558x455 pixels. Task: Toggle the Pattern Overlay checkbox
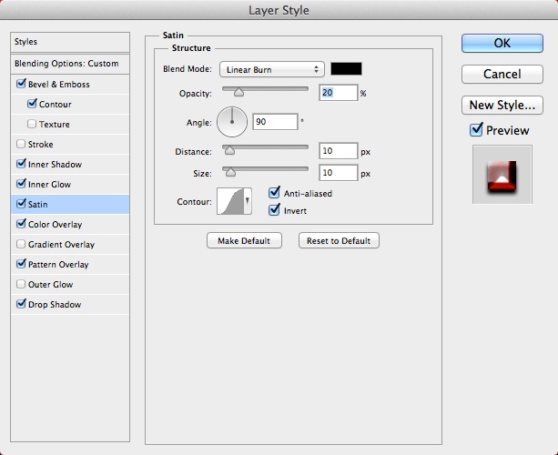[21, 264]
